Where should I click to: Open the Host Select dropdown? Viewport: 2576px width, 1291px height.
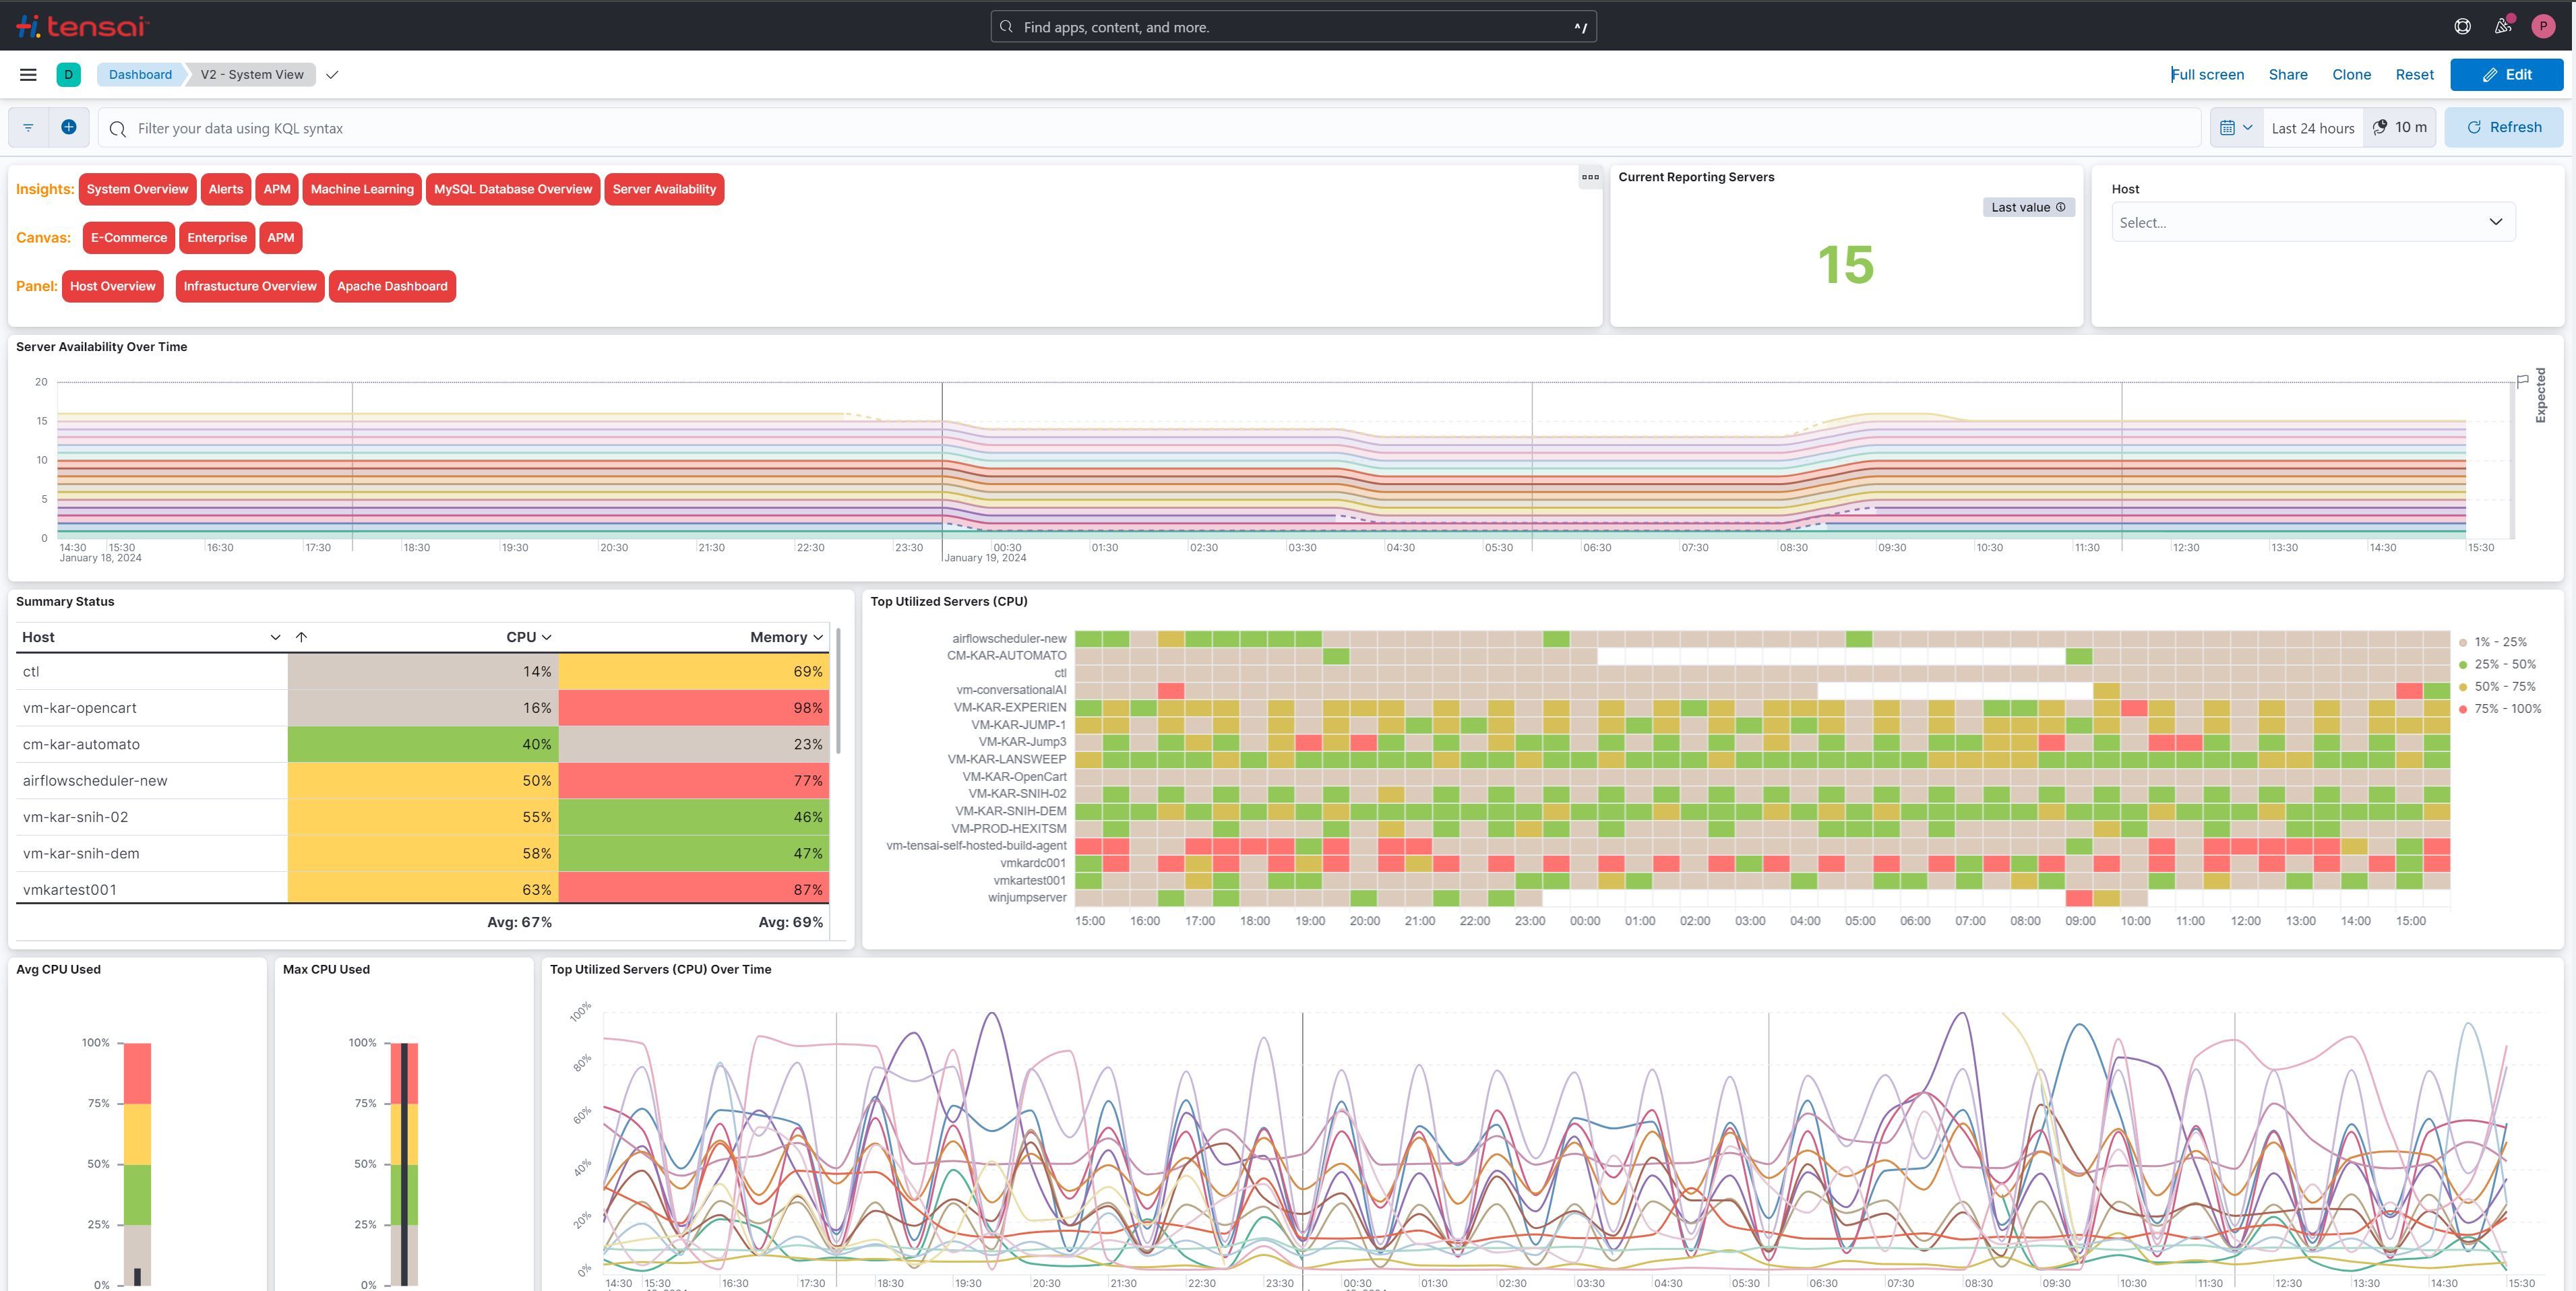tap(2313, 222)
